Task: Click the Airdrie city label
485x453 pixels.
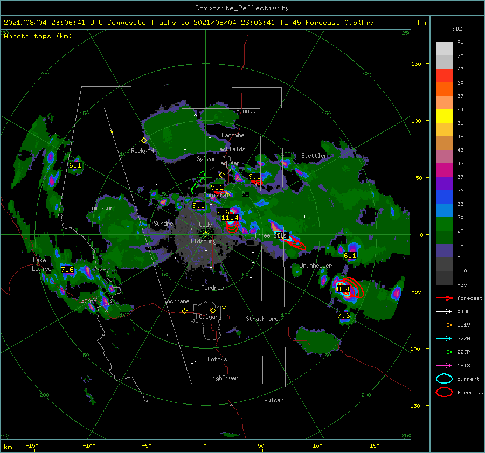Action: pyautogui.click(x=212, y=288)
